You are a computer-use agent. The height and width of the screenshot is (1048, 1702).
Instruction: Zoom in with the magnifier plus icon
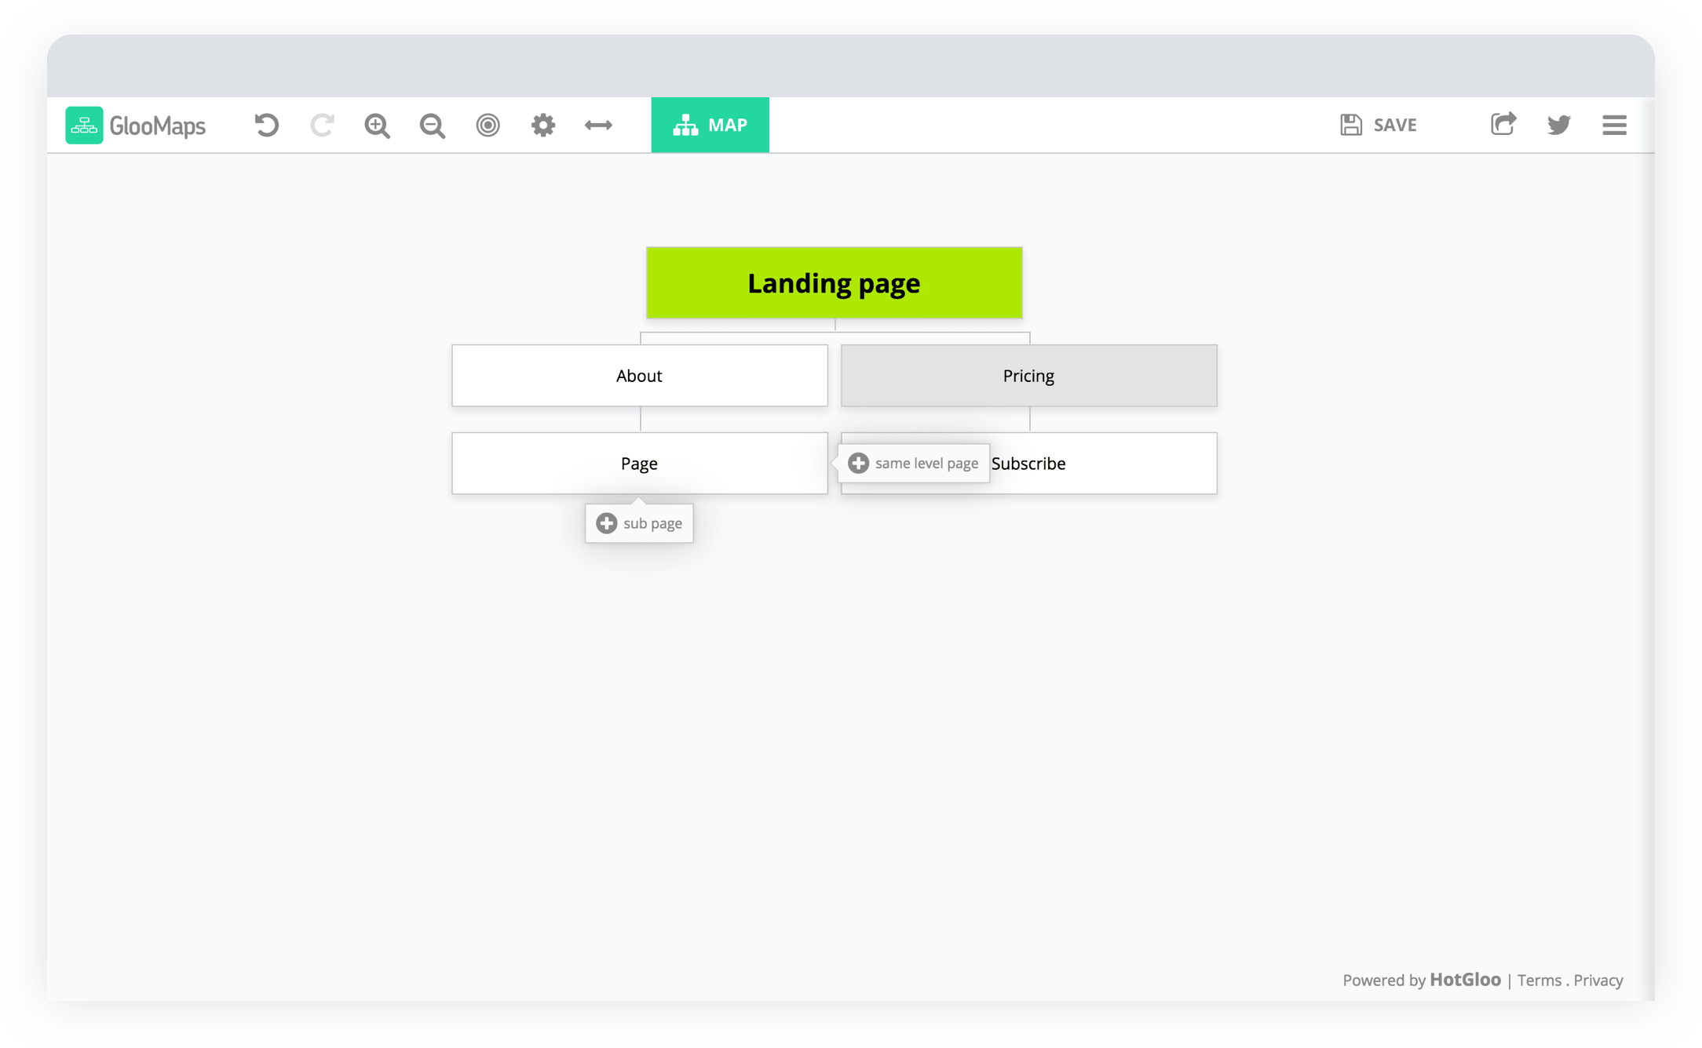(377, 126)
